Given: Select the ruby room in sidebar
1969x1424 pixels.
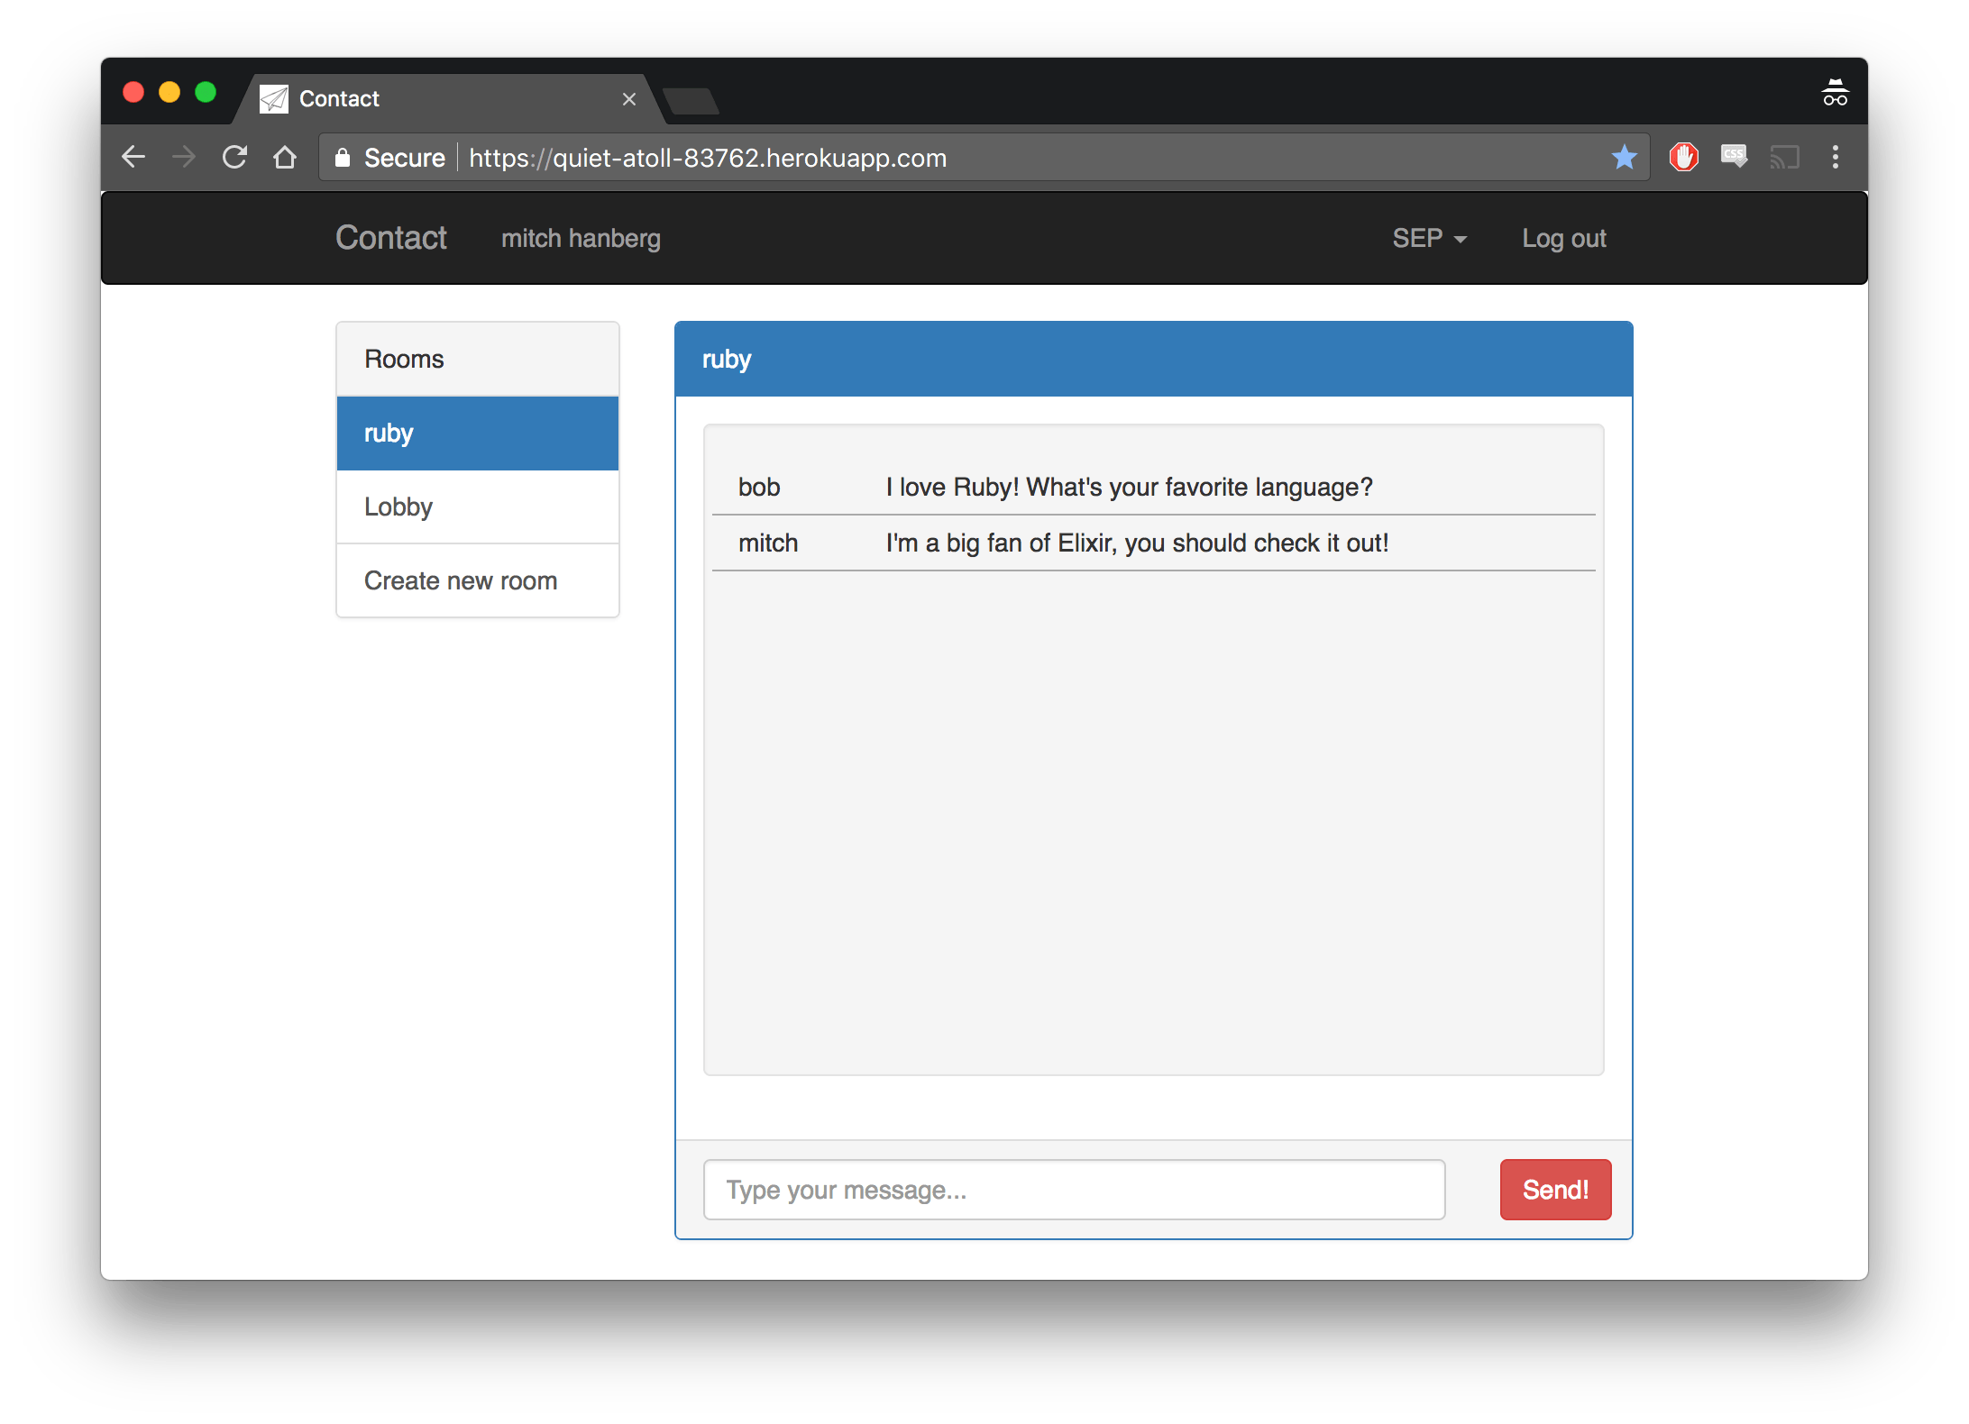Looking at the screenshot, I should coord(477,434).
